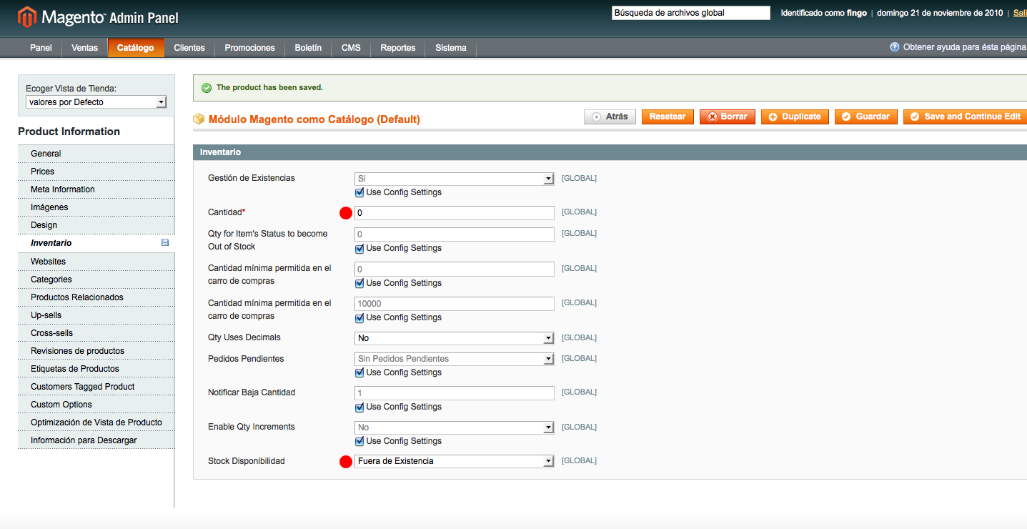Open the Obtener ayuda para ésta página link
The width and height of the screenshot is (1027, 529).
(965, 47)
